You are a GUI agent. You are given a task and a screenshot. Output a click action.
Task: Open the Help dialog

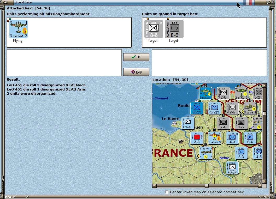click(x=136, y=72)
